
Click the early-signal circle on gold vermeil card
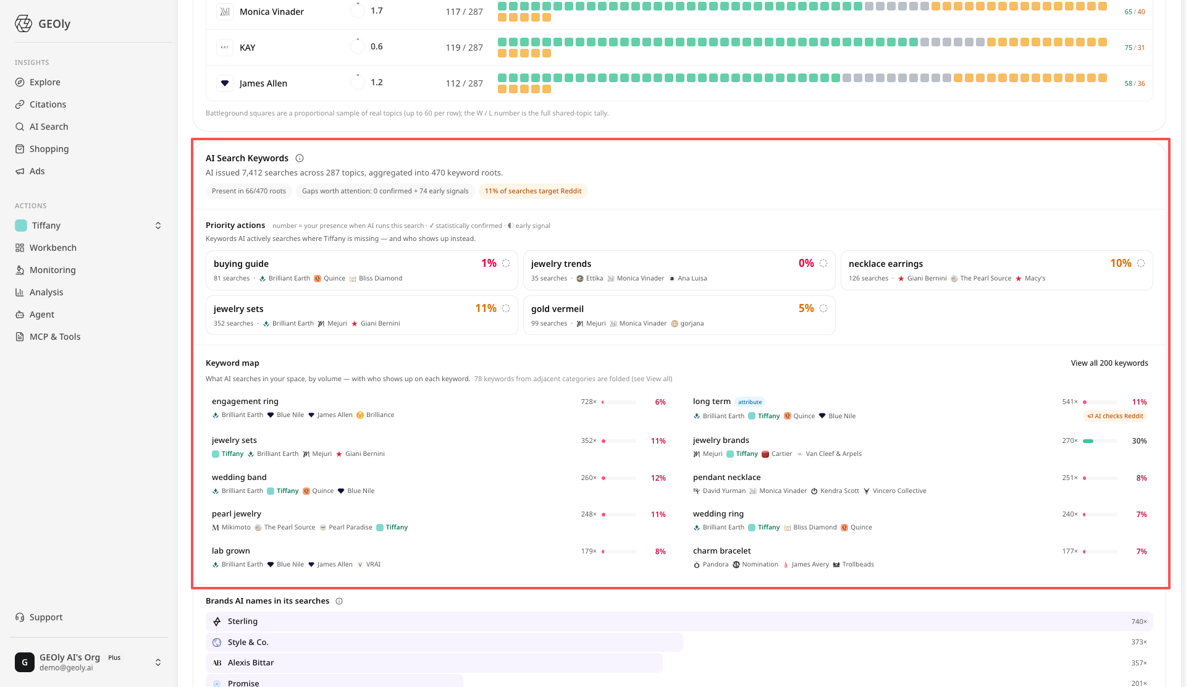point(823,308)
